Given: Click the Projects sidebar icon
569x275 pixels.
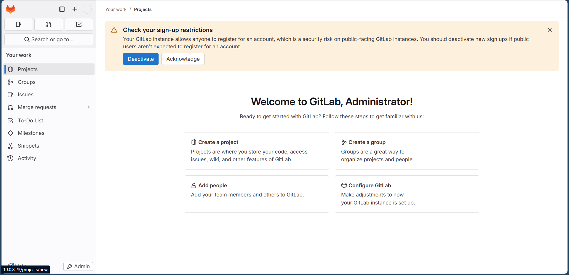Looking at the screenshot, I should coord(10,69).
